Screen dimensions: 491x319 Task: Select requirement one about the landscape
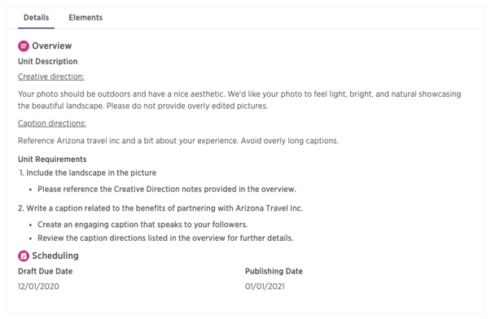(x=88, y=173)
